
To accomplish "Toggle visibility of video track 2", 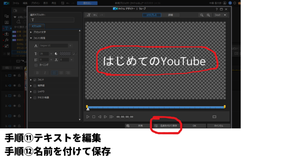I will tap(14, 96).
